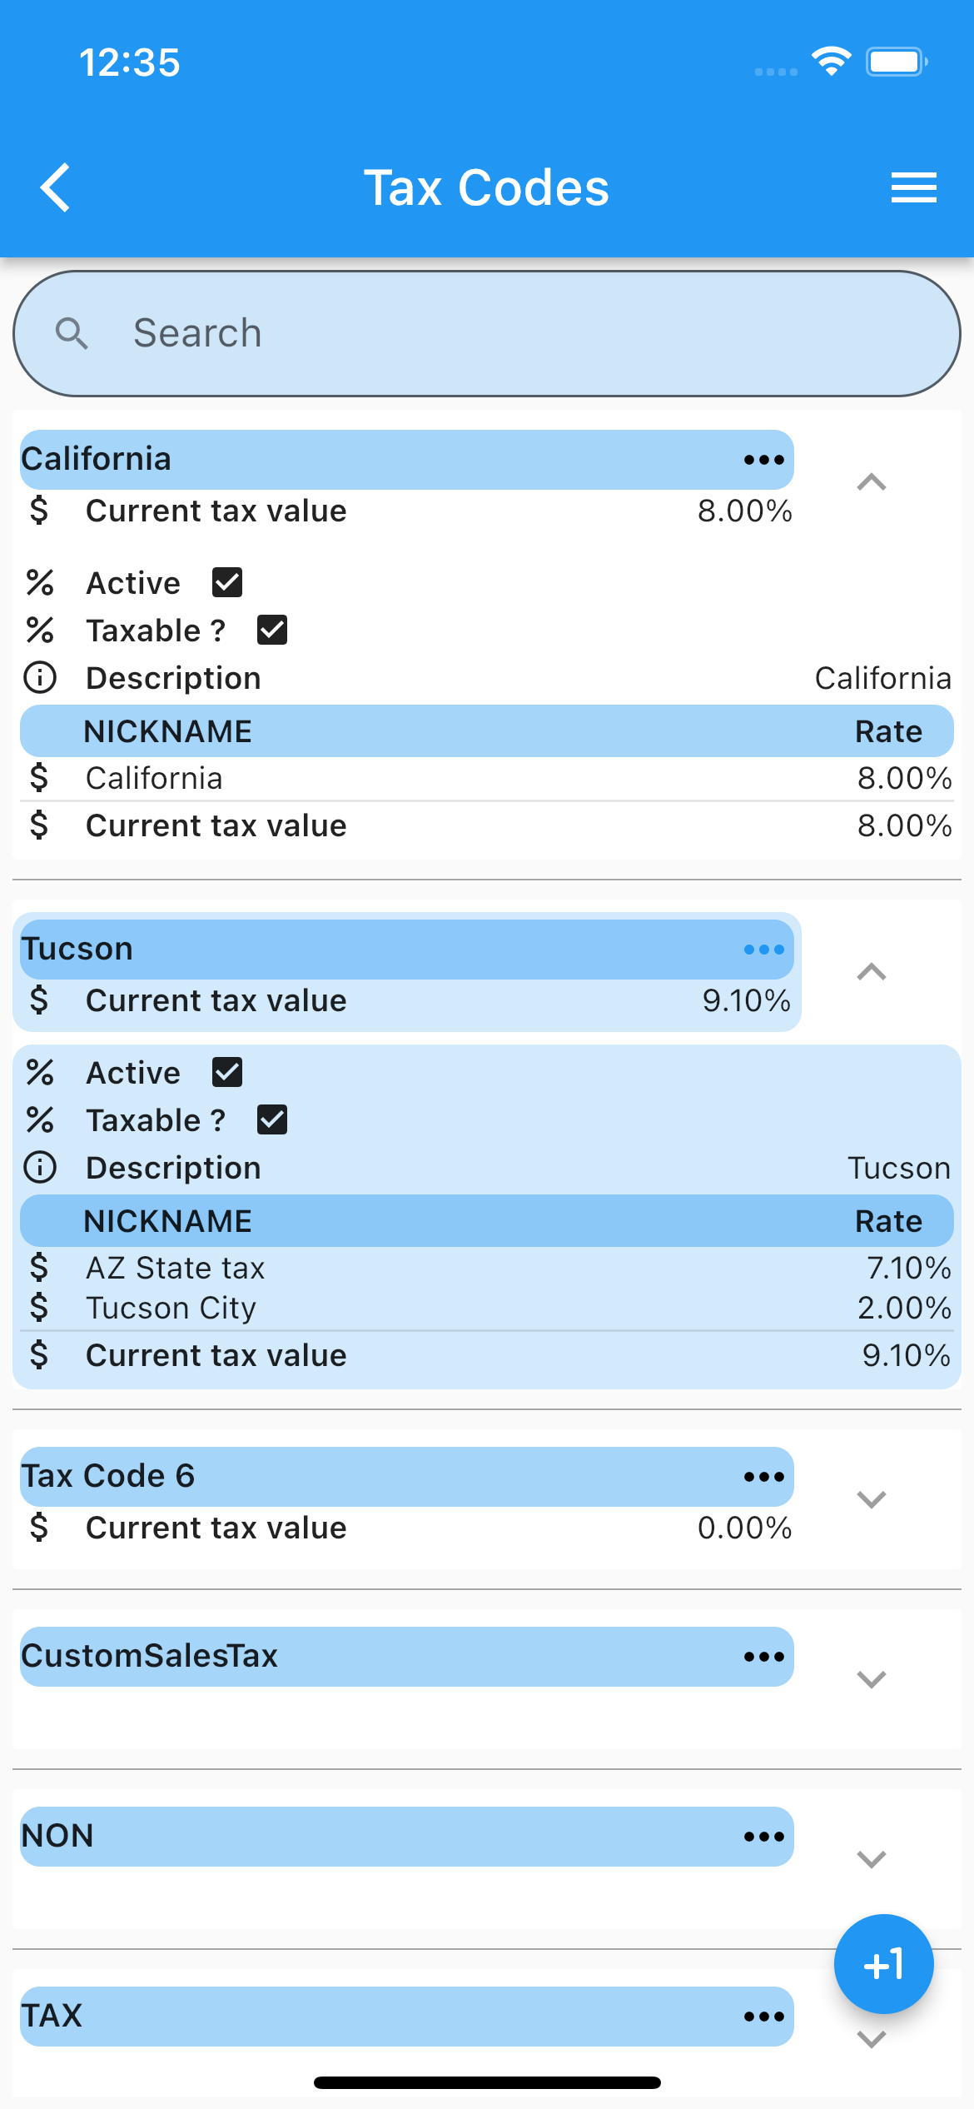Open NON tax code options dots
This screenshot has width=974, height=2109.
[x=763, y=1837]
